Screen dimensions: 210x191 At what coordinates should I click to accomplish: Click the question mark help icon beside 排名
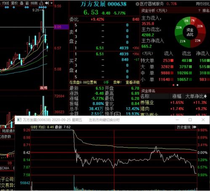coord(199,11)
